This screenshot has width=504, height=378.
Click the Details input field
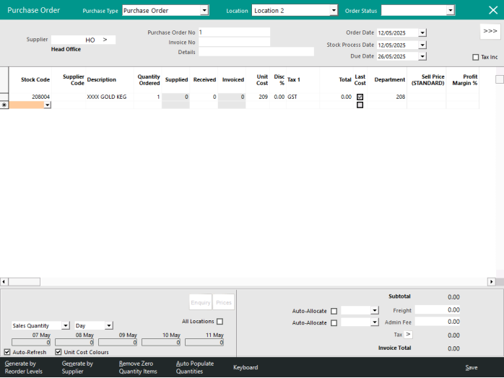click(256, 52)
